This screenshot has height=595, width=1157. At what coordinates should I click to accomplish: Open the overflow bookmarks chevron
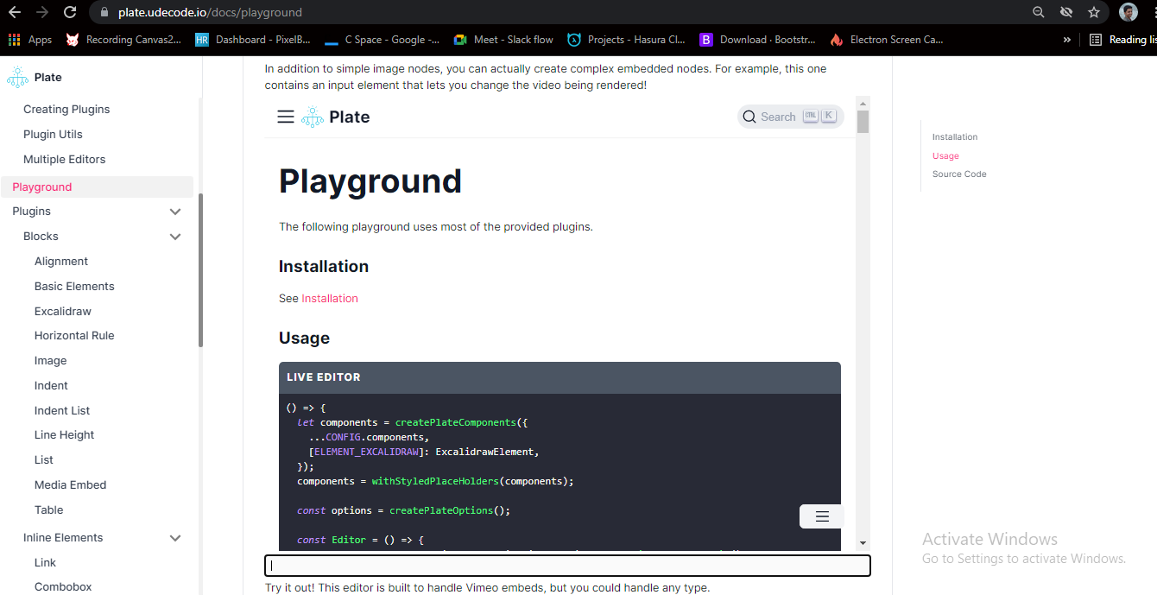pyautogui.click(x=1066, y=39)
